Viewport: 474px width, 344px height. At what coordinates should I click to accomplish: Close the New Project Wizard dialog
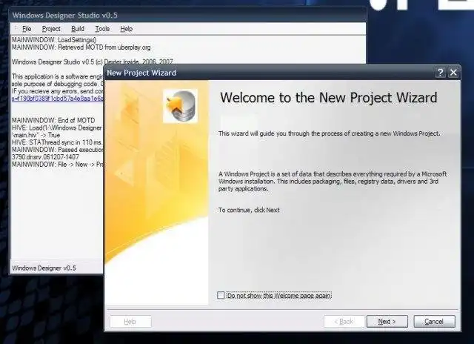pos(453,73)
